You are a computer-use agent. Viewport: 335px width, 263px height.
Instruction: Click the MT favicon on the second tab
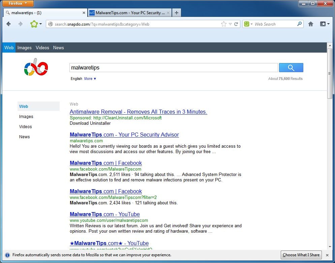click(92, 13)
